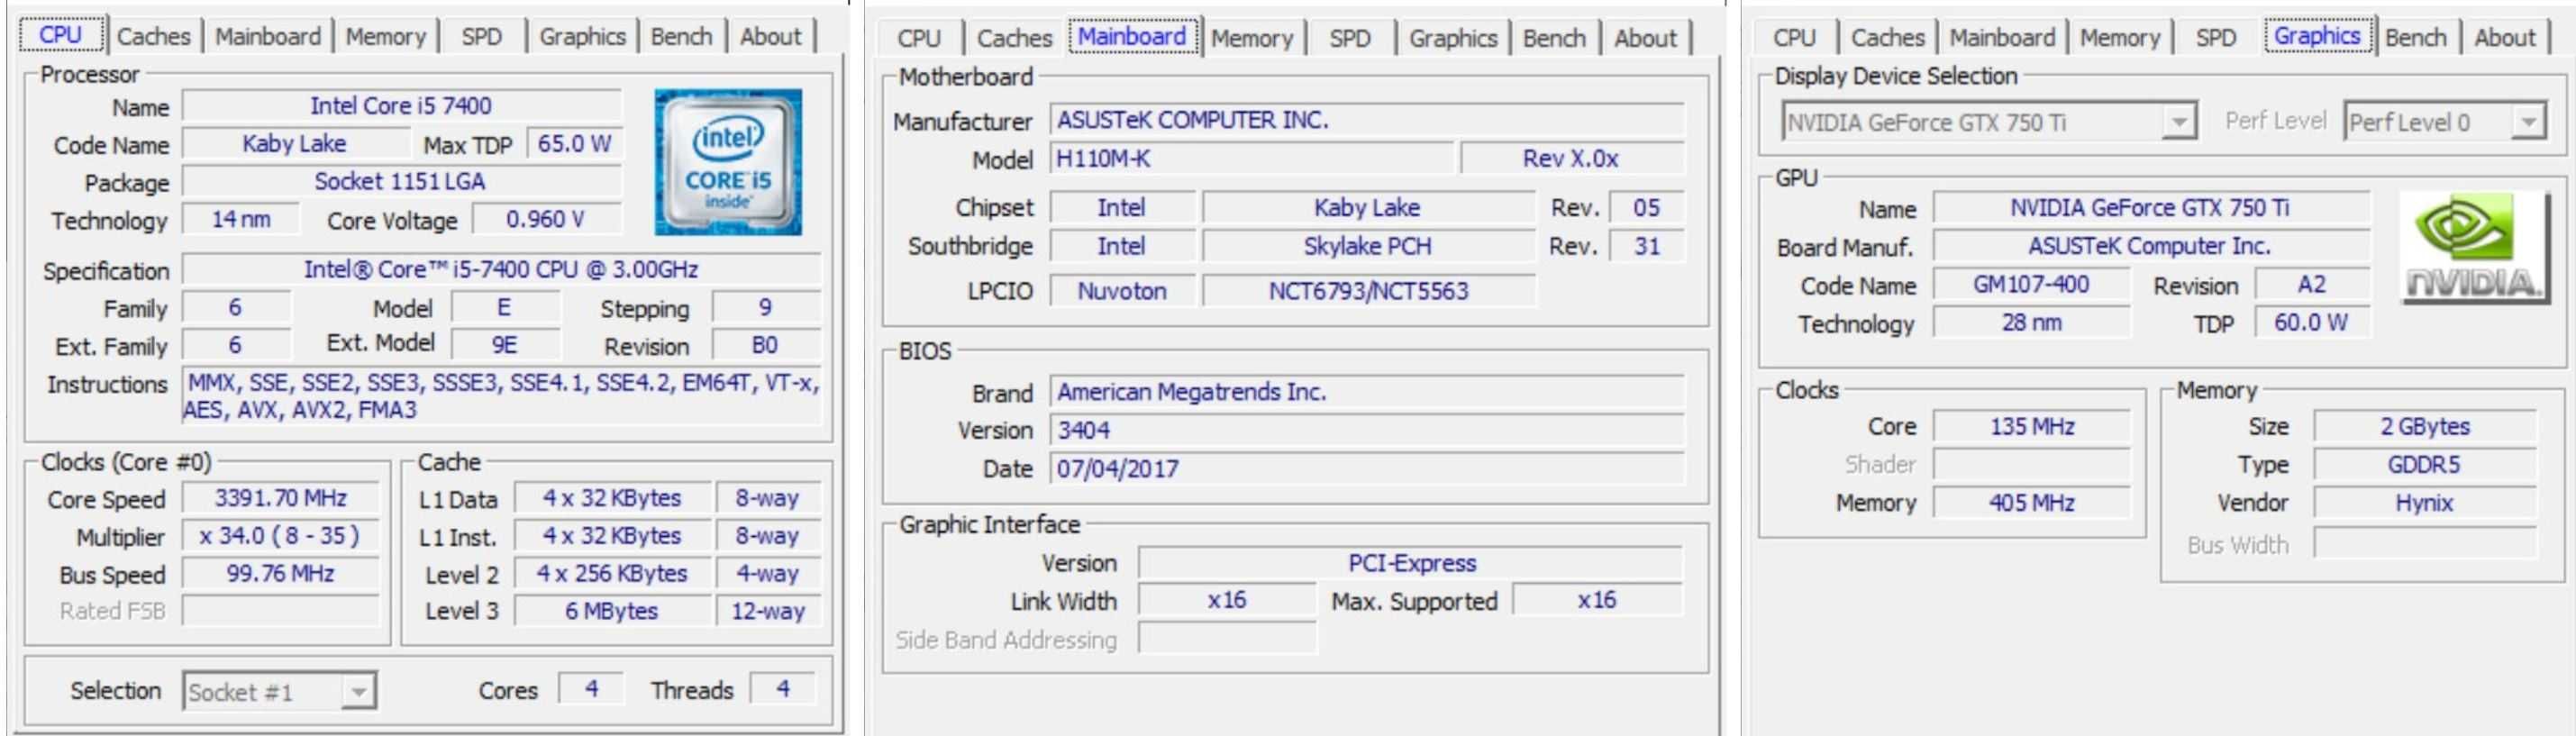Open About tab in the right panel
The width and height of the screenshot is (2576, 736).
(2505, 37)
